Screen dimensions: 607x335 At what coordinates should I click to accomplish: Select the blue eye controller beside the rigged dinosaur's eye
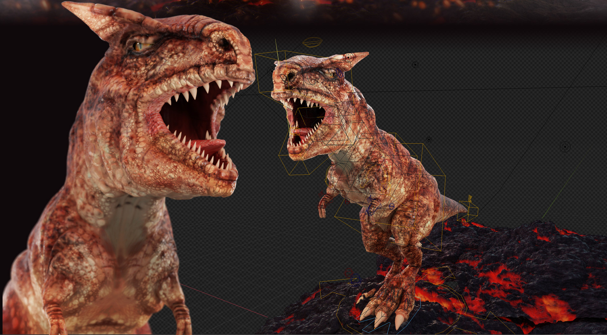[339, 73]
